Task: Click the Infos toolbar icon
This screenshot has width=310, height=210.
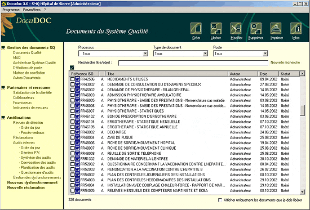Action: pos(296,29)
